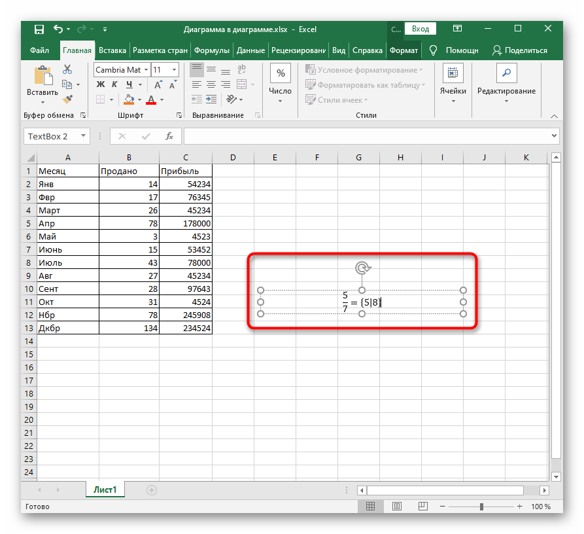Click the Cut scissors icon
The height and width of the screenshot is (534, 584).
point(67,69)
